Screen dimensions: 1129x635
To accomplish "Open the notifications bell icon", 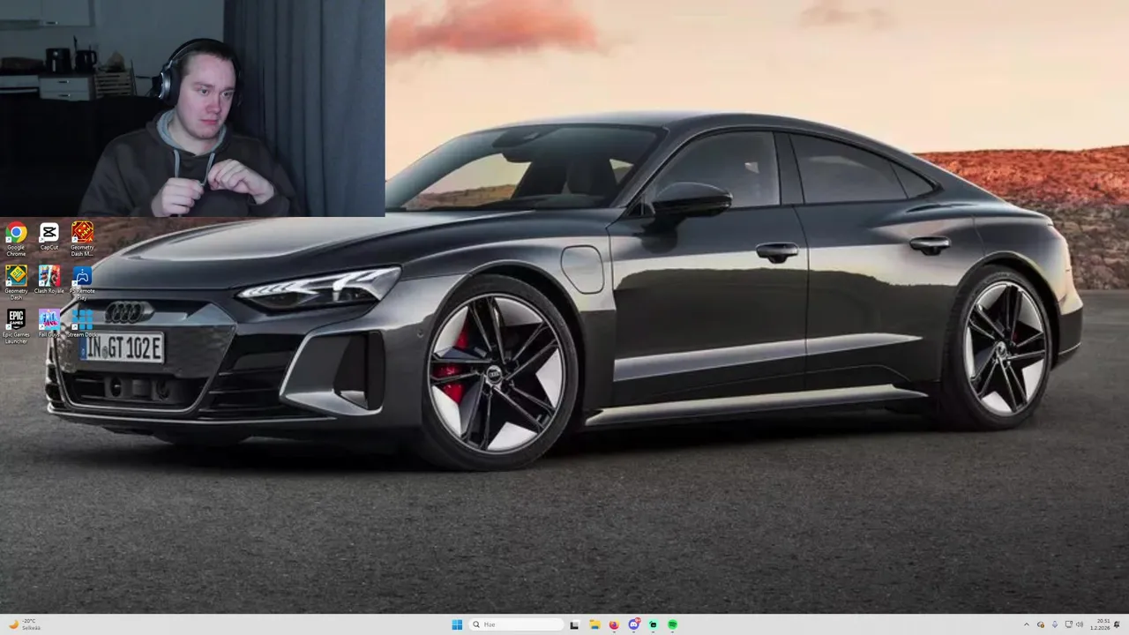I will coord(1117,624).
